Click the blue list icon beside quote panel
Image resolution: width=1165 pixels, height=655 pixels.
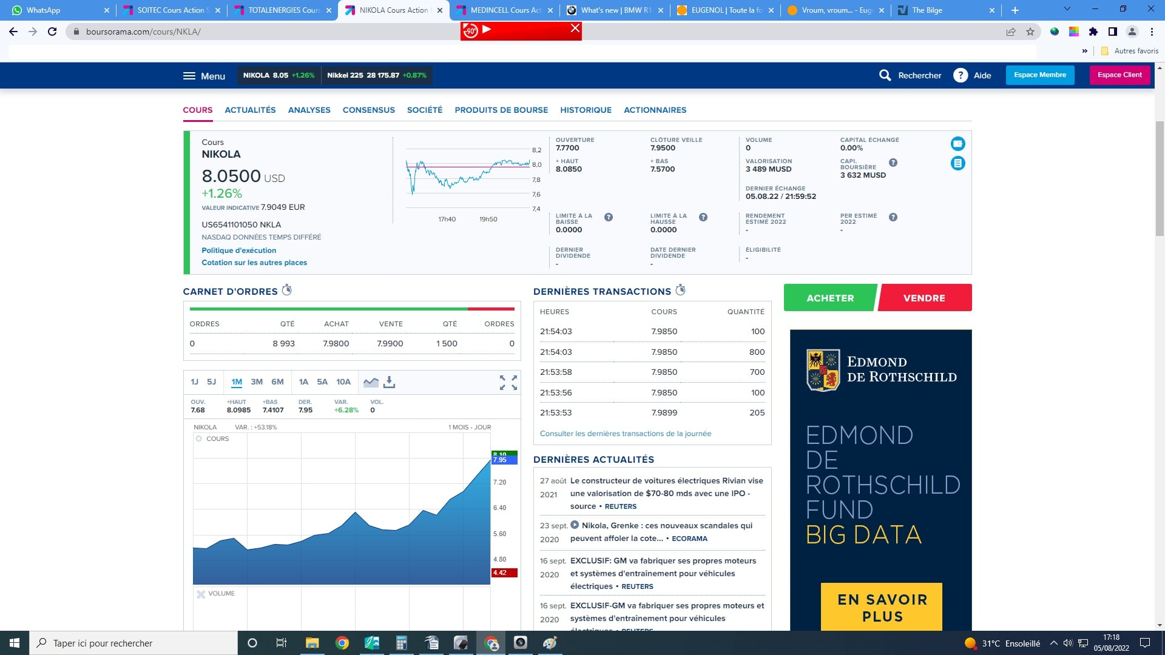(x=957, y=163)
